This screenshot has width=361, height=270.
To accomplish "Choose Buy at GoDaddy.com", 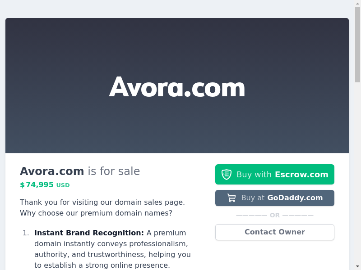I will 275,198.
